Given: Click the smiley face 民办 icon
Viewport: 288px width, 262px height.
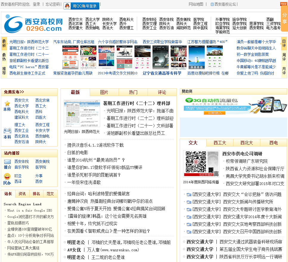Looking at the screenshot, I should [7, 176].
